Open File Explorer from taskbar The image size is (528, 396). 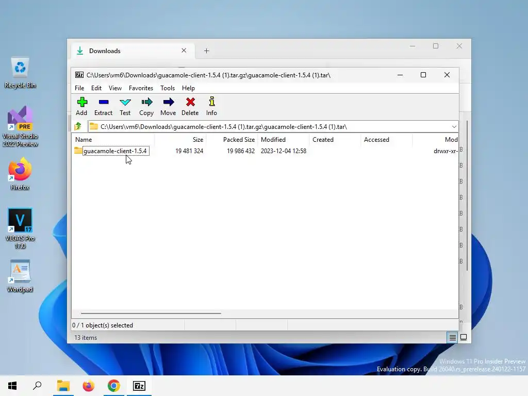point(63,386)
